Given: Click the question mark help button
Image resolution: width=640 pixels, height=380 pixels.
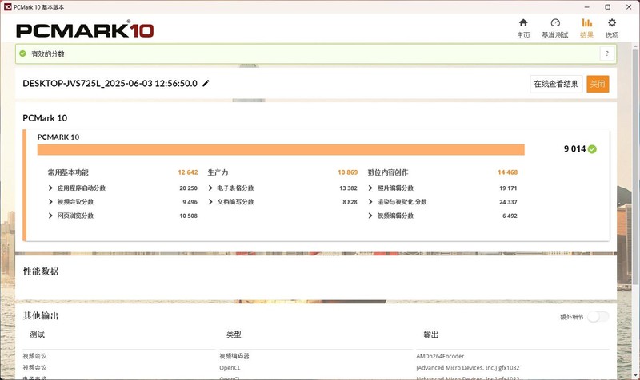Looking at the screenshot, I should (x=607, y=53).
